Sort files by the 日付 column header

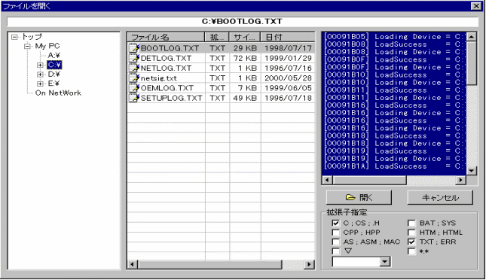(288, 37)
